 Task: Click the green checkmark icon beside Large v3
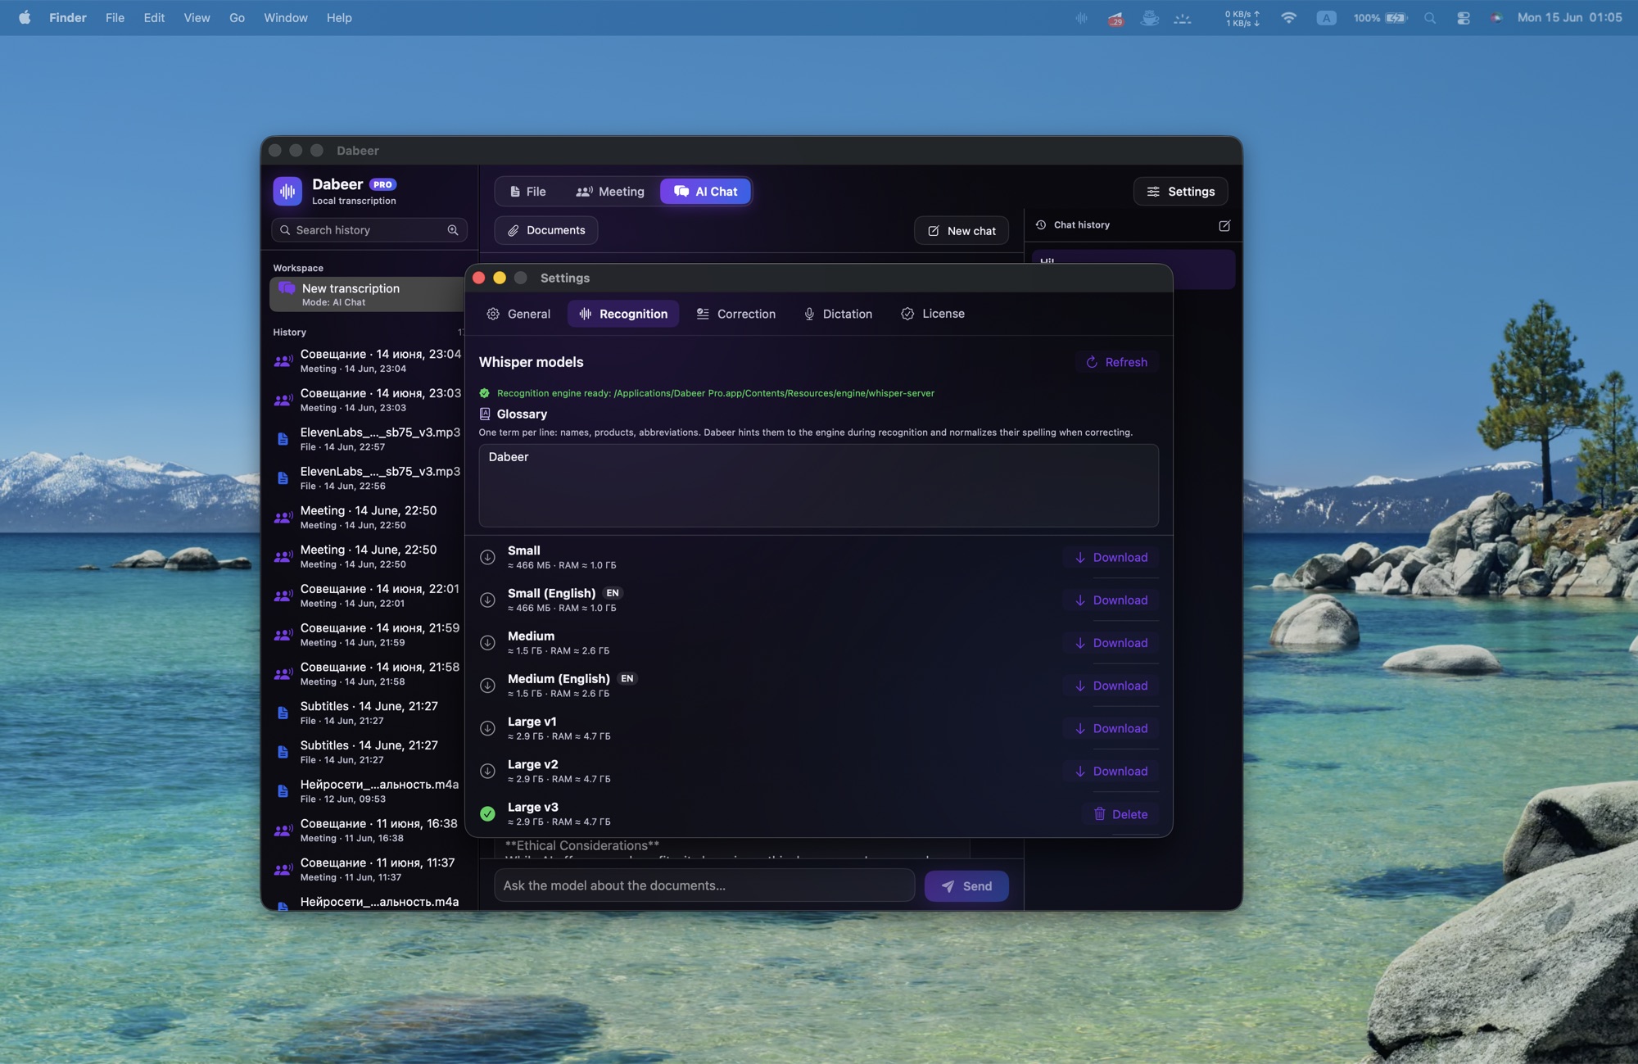point(487,813)
